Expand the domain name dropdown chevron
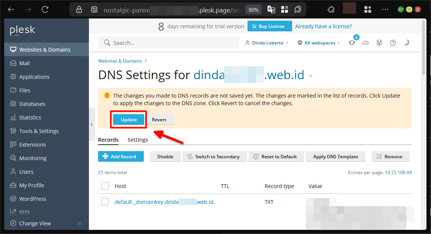The width and height of the screenshot is (431, 234). tap(311, 76)
